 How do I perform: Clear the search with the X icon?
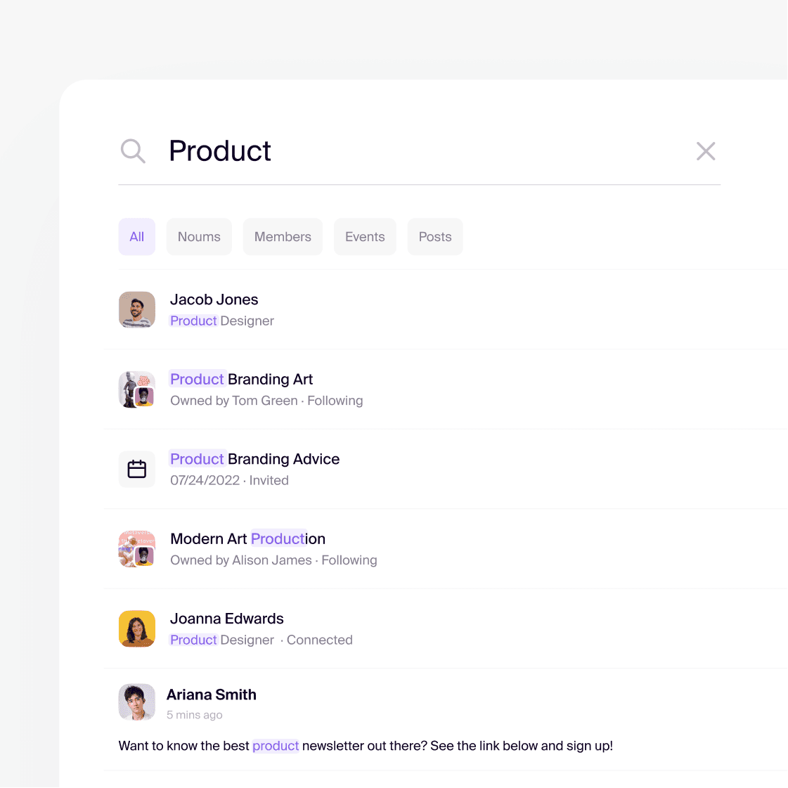point(706,150)
